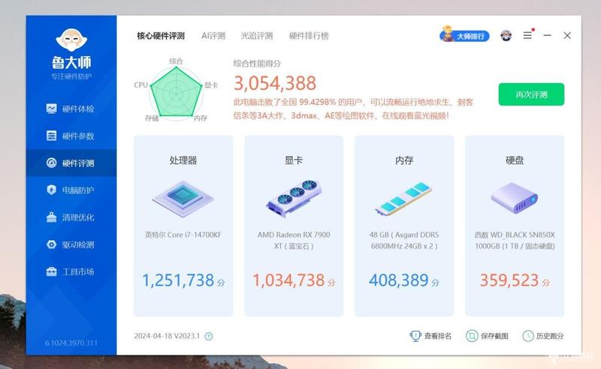Click the help question mark icon
The height and width of the screenshot is (369, 601).
point(209,336)
